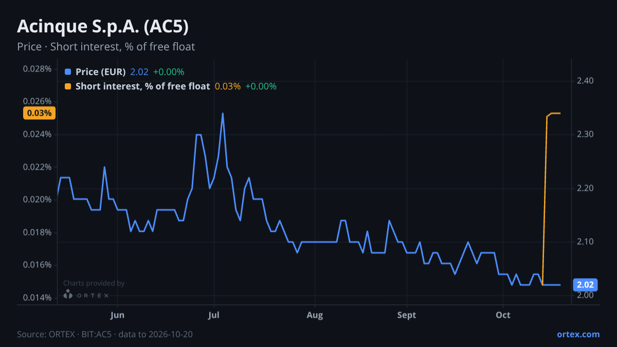Click the green +0.00% beside Short interest value
This screenshot has height=347, width=617.
261,86
